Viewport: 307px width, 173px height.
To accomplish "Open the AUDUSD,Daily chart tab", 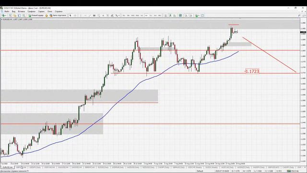I will pos(133,168).
